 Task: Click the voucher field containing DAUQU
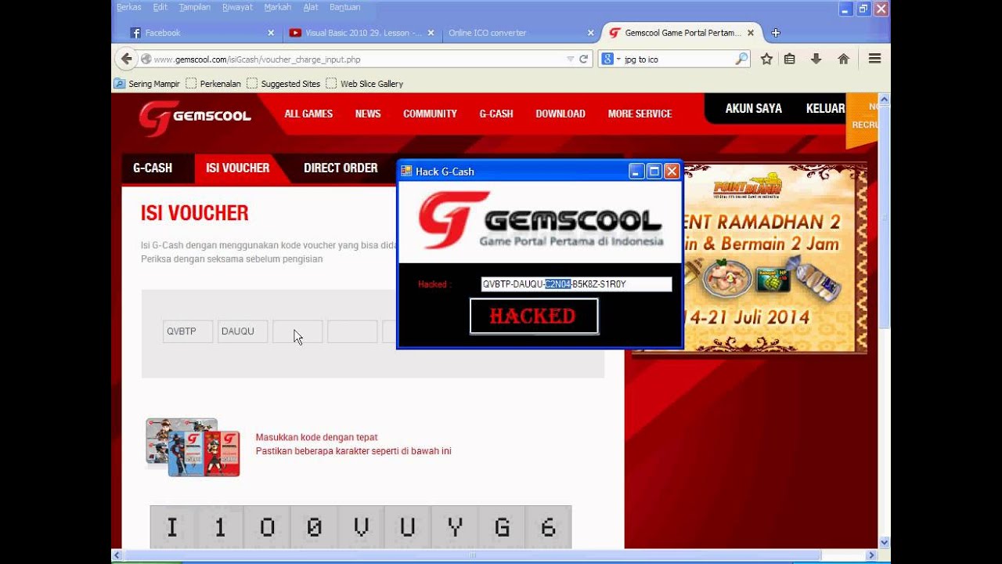tap(243, 331)
